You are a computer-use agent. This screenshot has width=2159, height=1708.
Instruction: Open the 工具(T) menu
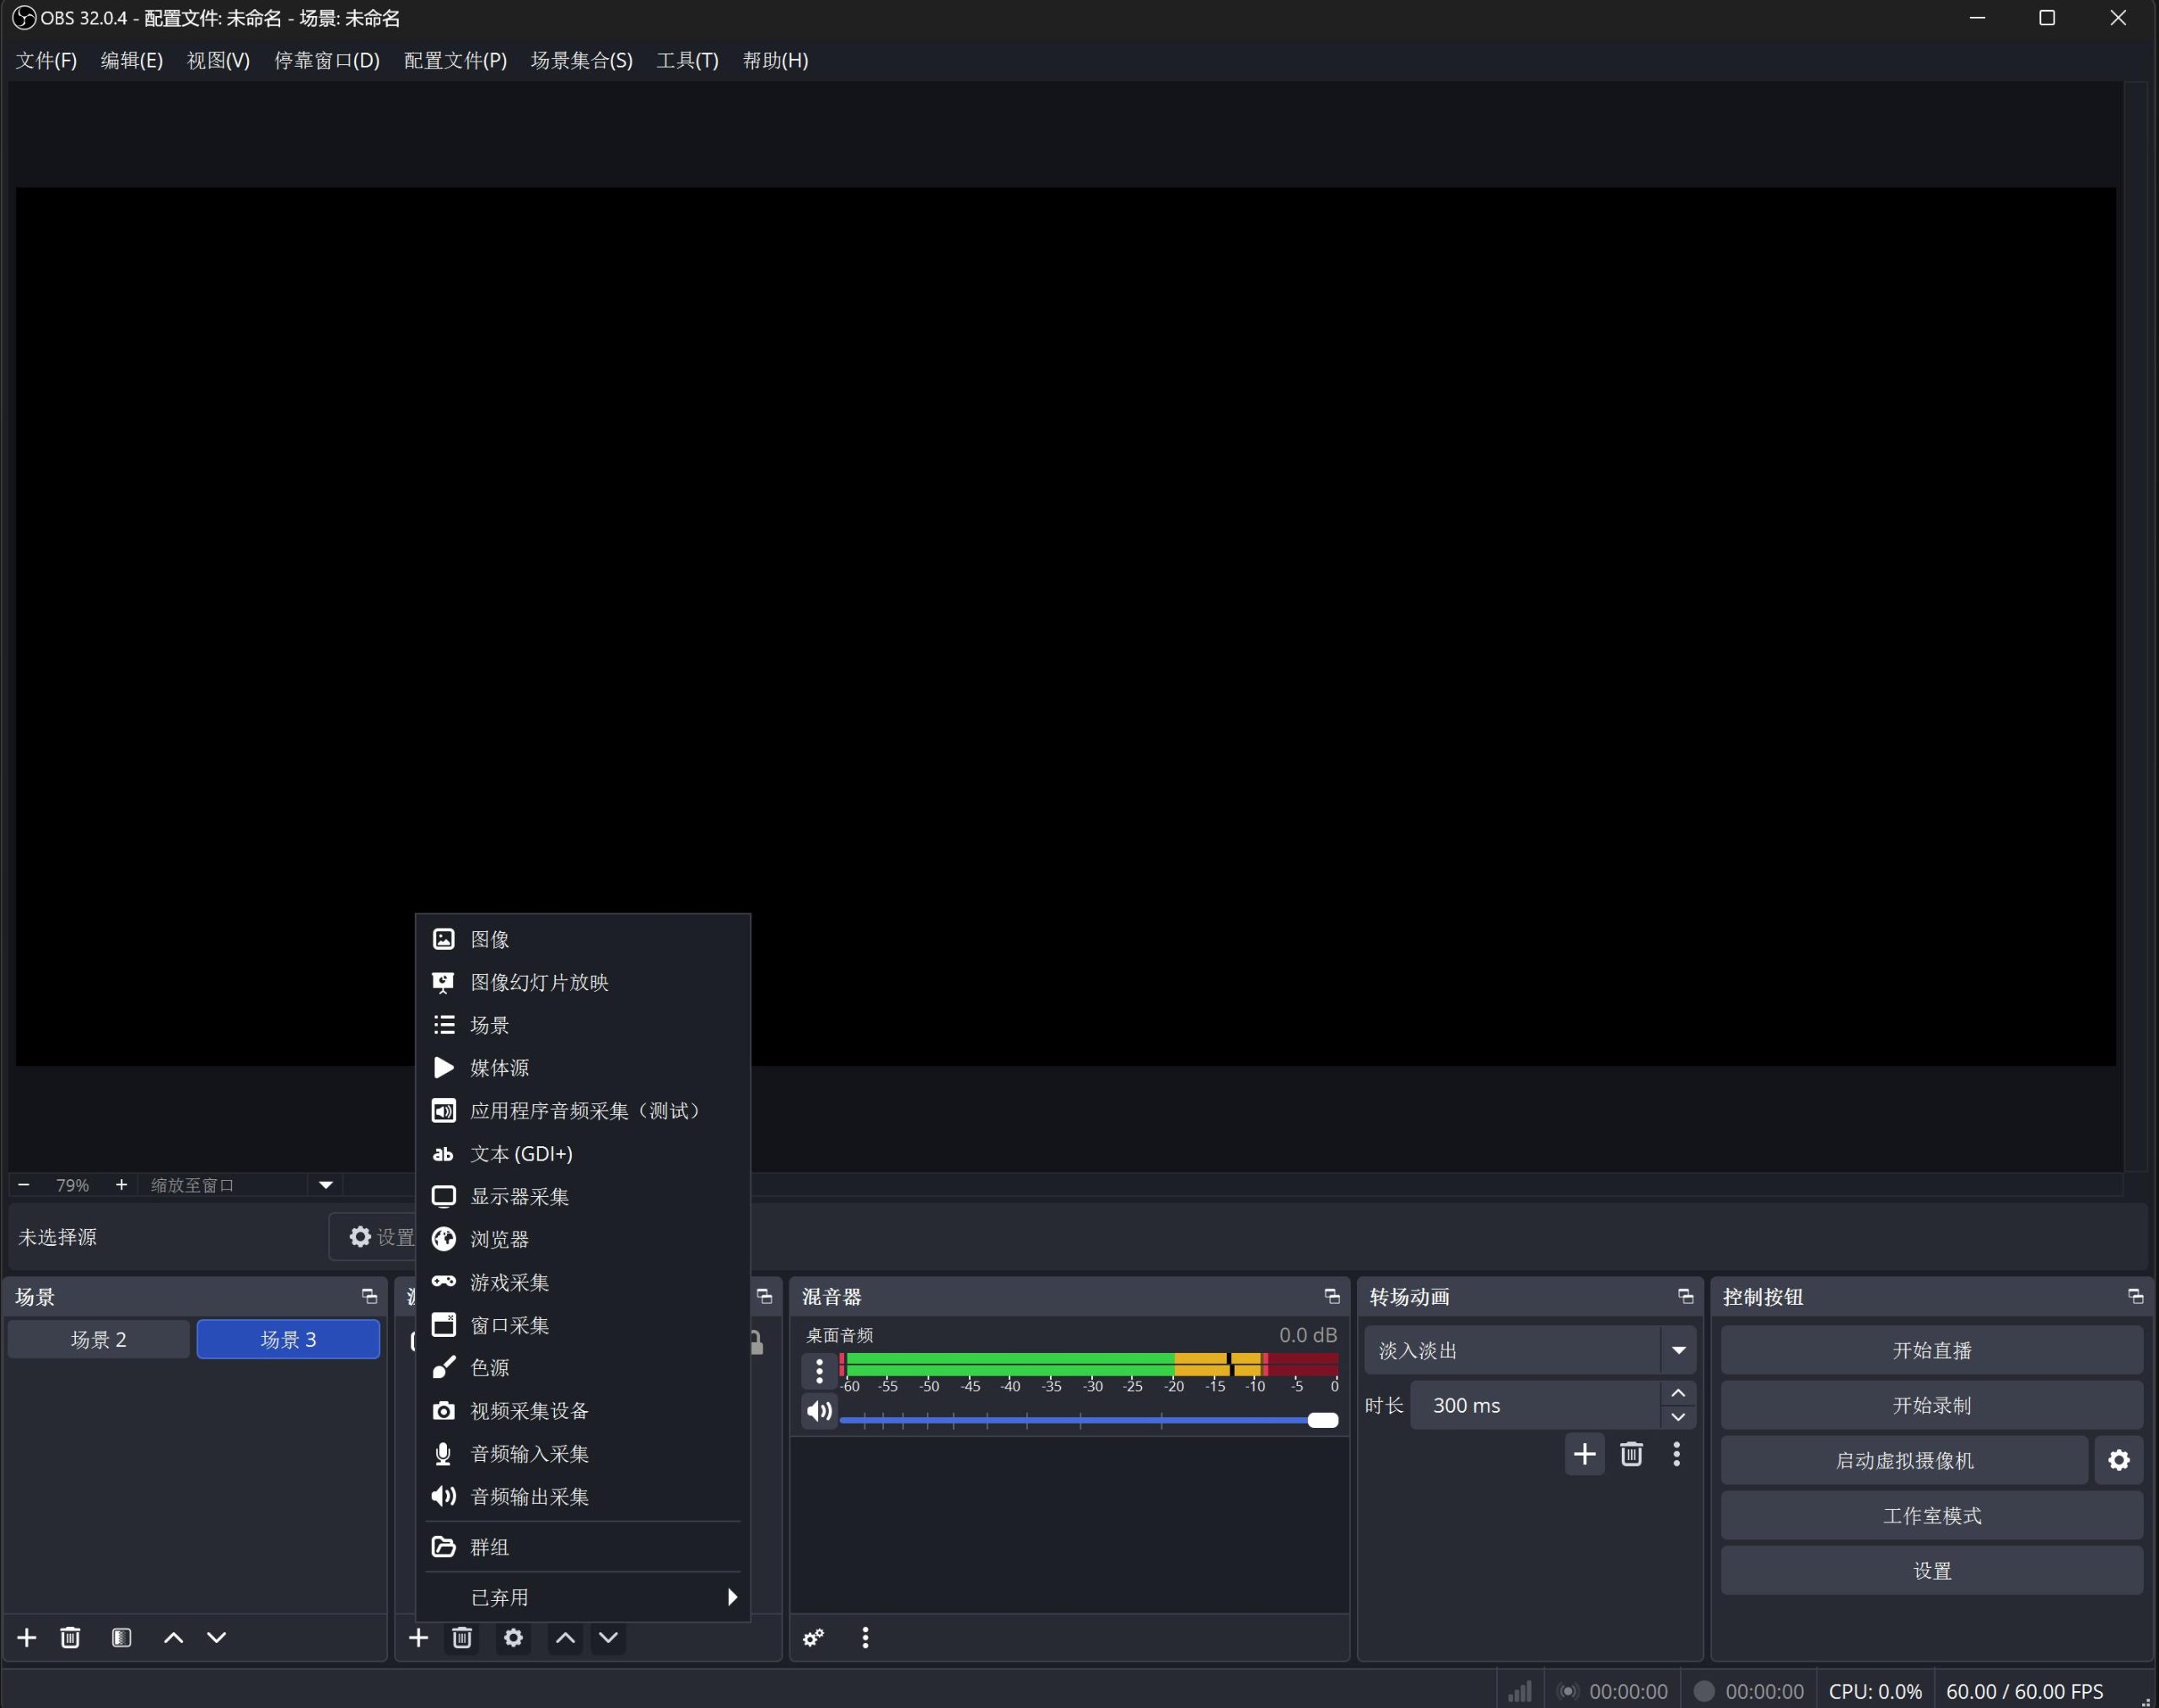[x=687, y=61]
